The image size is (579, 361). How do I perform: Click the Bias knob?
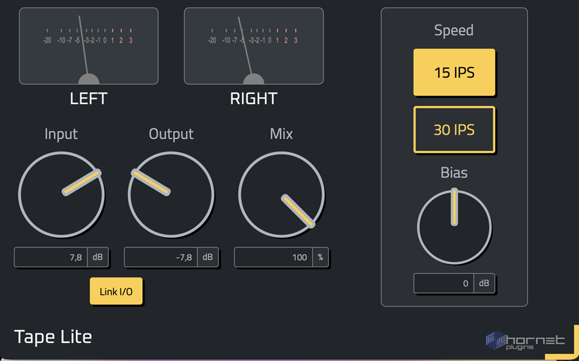454,227
